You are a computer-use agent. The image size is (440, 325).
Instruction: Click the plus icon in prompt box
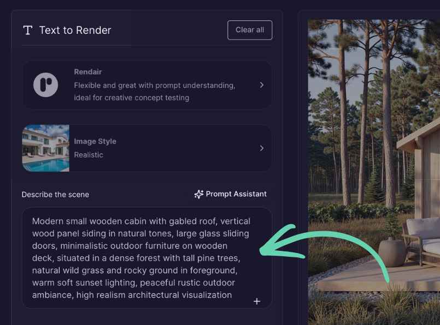[257, 301]
